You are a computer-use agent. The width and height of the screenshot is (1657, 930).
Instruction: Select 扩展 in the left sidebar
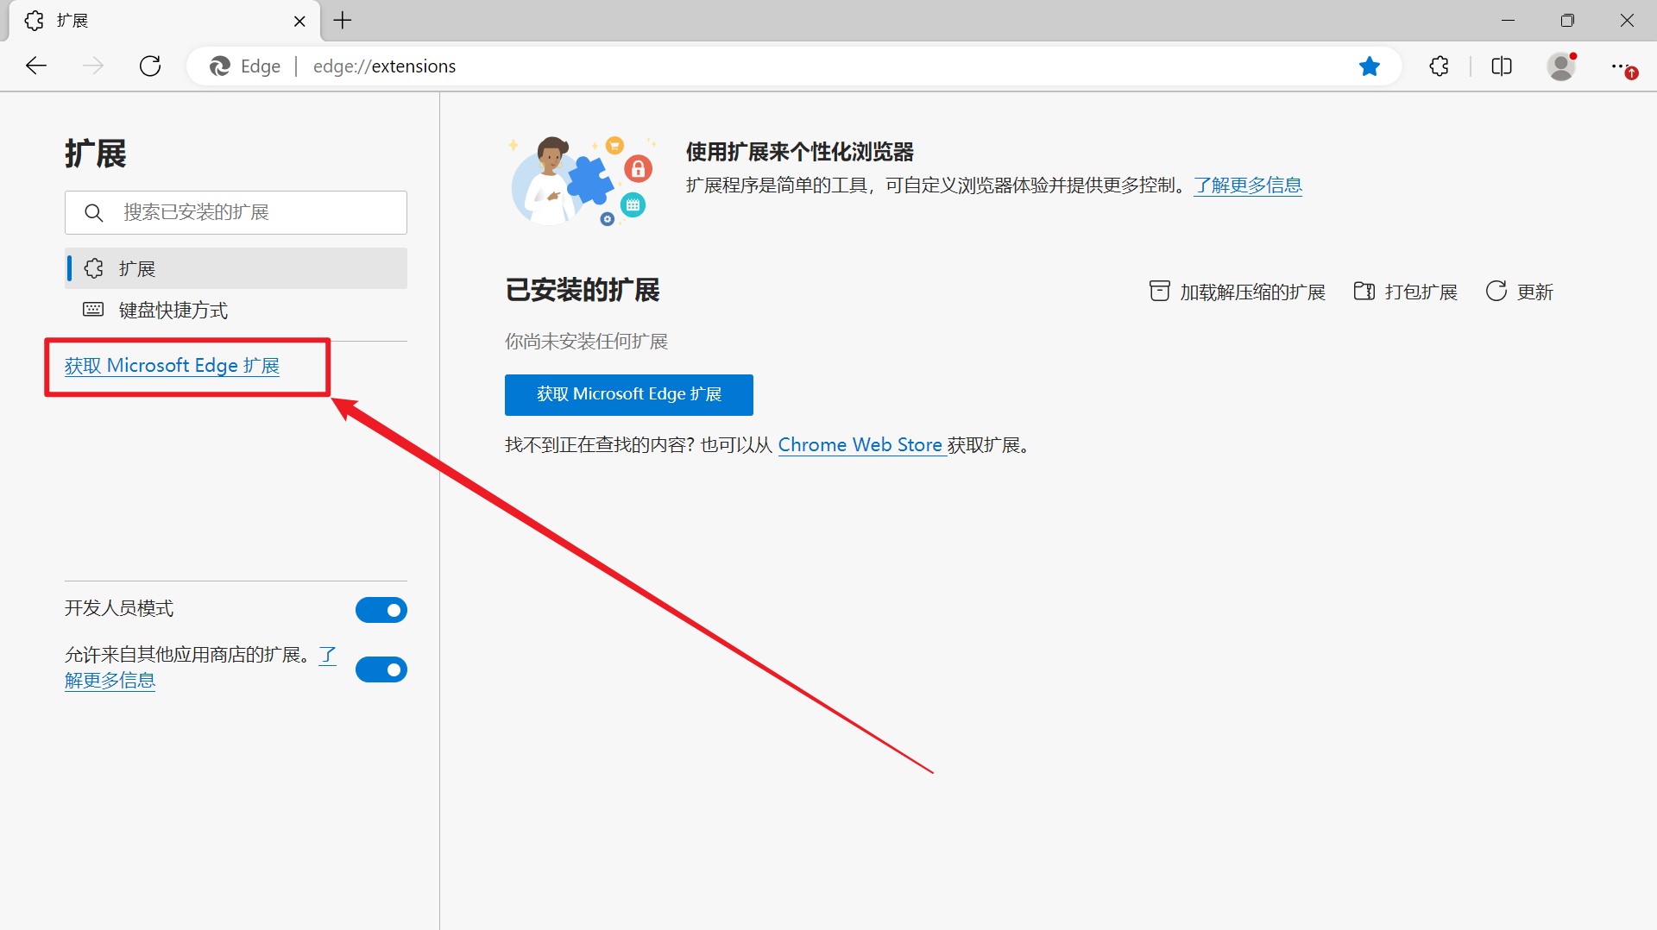(236, 268)
